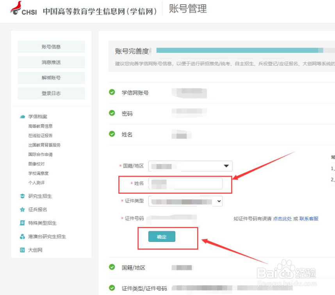Open 在线验证报告 link
Screen dimensions: 335x295
[x=40, y=136]
